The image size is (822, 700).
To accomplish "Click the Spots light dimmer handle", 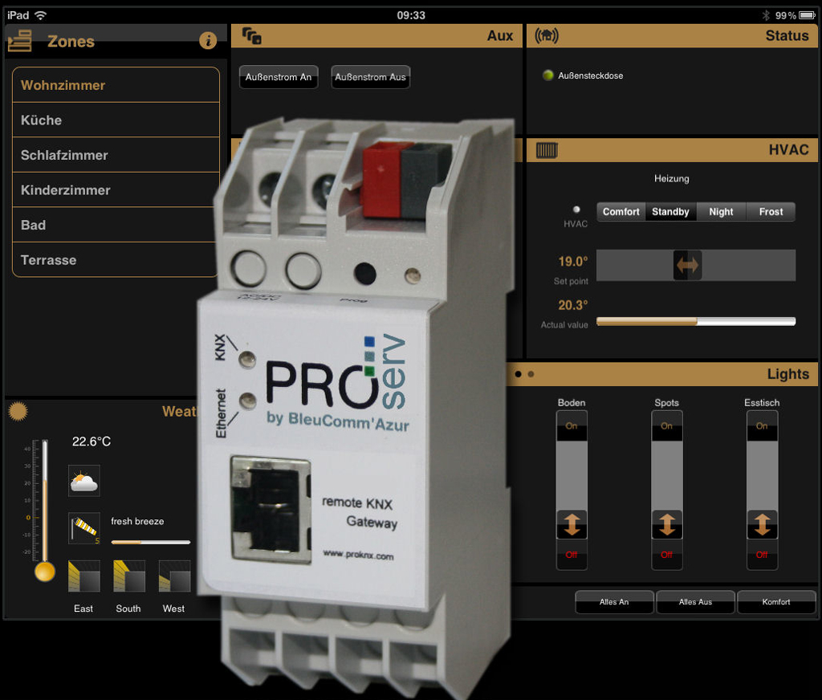I will point(666,525).
